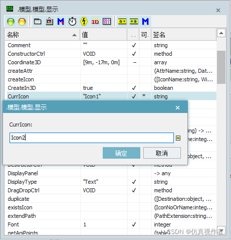This screenshot has height=240, width=231.
Task: Select the extendPath method row
Action: pyautogui.click(x=111, y=216)
